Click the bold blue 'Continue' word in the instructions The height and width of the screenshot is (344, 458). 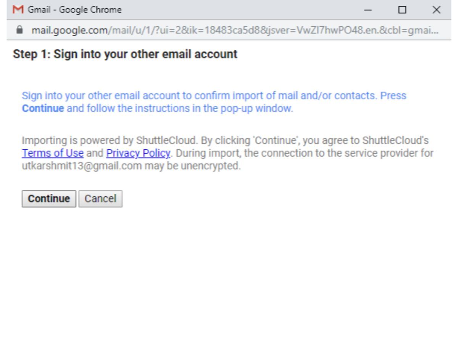[43, 109]
